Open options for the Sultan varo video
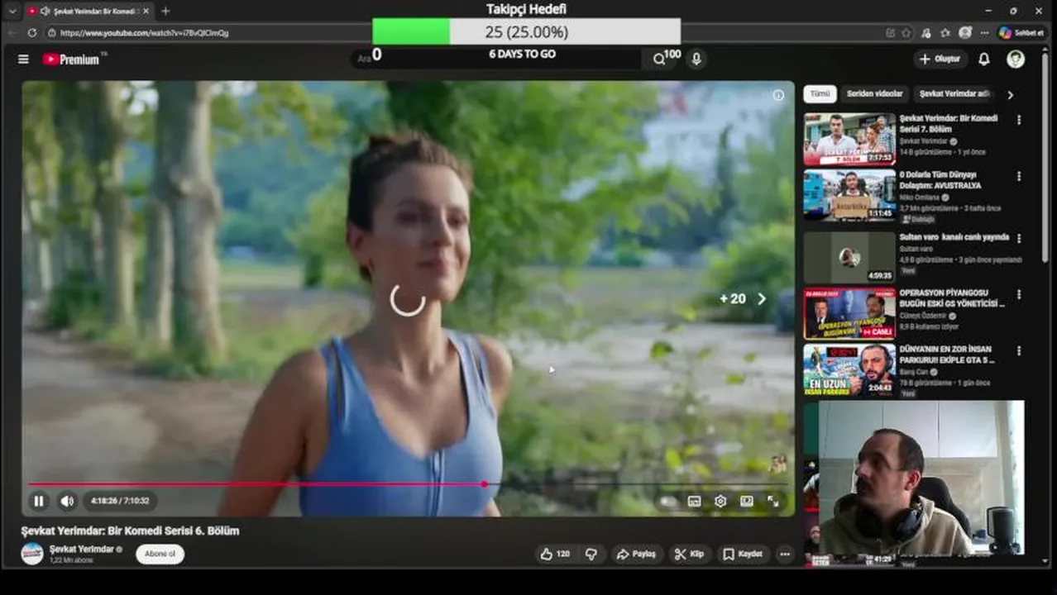The image size is (1057, 595). (1019, 238)
